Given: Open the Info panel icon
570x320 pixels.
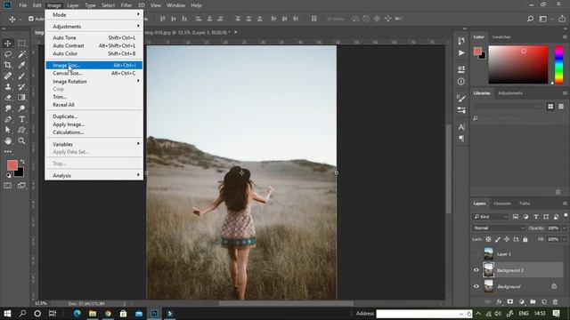Looking at the screenshot, I should [461, 82].
